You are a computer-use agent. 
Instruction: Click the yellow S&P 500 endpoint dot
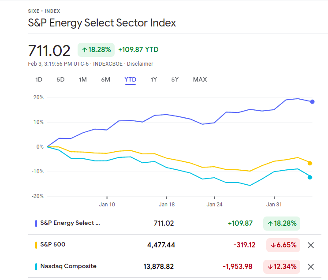coord(310,163)
